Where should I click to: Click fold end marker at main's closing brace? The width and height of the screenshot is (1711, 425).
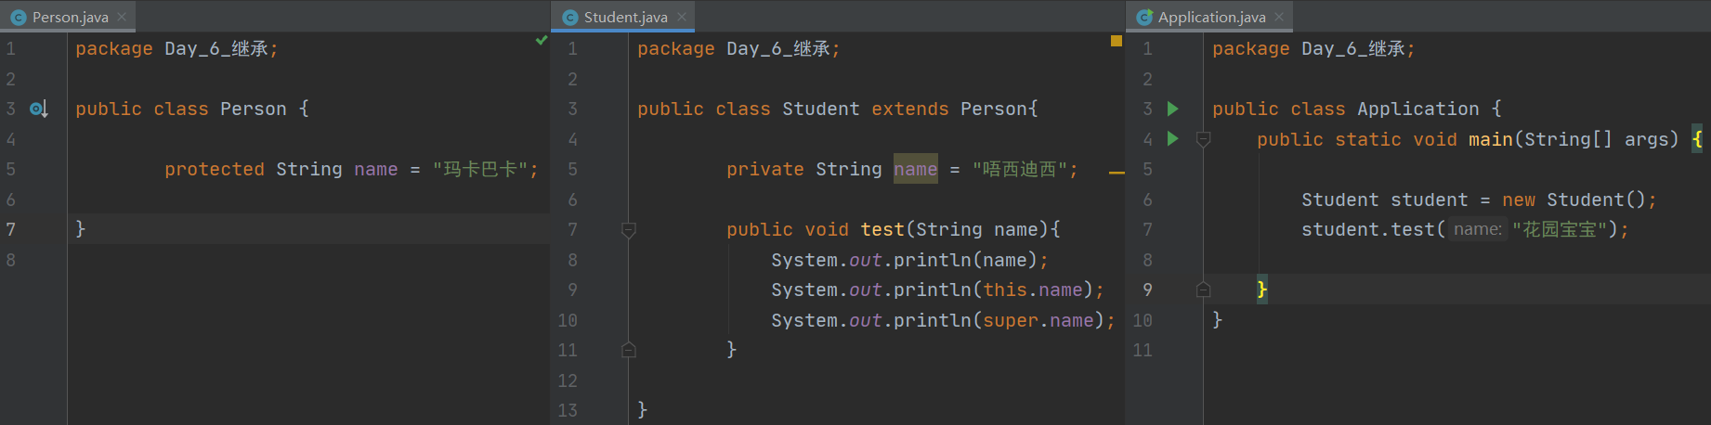1204,290
